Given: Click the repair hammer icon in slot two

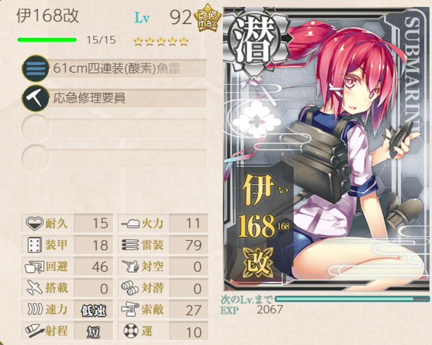Looking at the screenshot, I should (x=35, y=99).
